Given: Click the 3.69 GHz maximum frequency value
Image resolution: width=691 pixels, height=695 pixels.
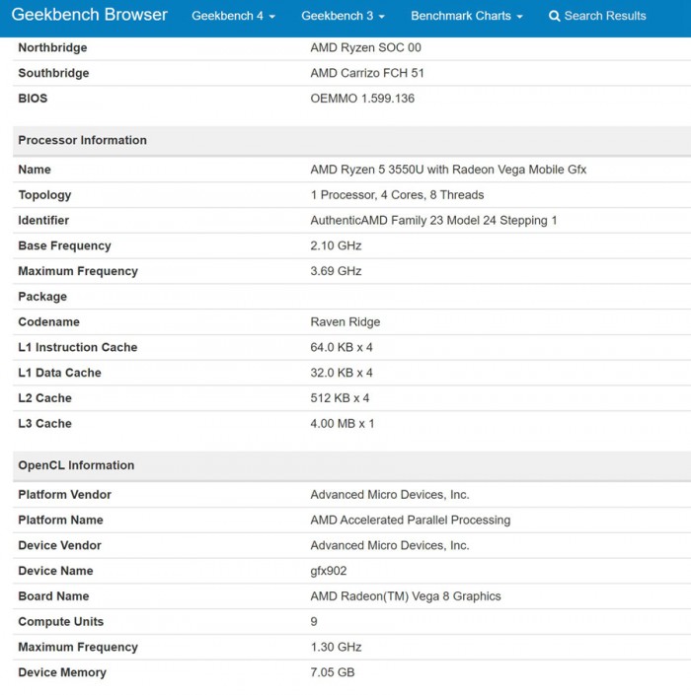Looking at the screenshot, I should click(336, 271).
